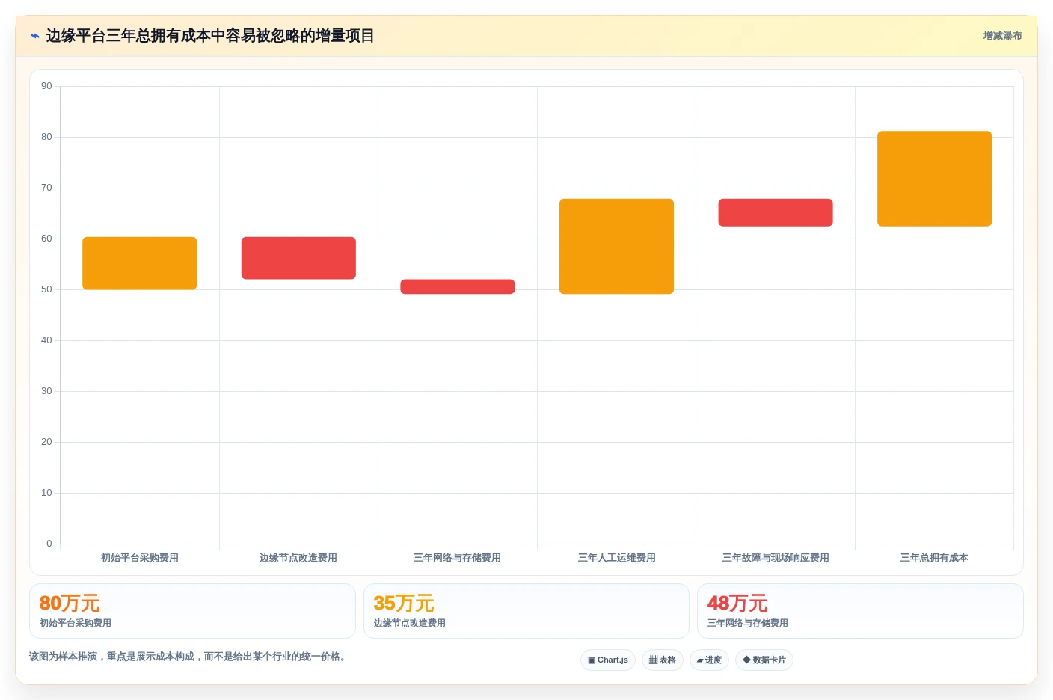Click the x-axis label 三年网络与存储费用

(458, 558)
